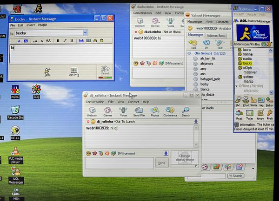279x201 pixels.
Task: Click IM icon in Yahoo Messenger toolbar
Action: coord(206,45)
